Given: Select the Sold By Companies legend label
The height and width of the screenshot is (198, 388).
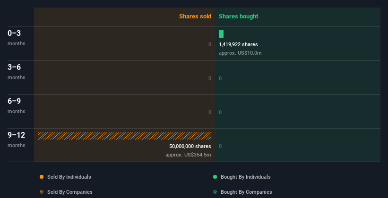Looking at the screenshot, I should click(x=70, y=192).
